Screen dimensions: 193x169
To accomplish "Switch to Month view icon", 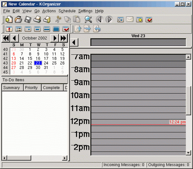I will pyautogui.click(x=56, y=29).
